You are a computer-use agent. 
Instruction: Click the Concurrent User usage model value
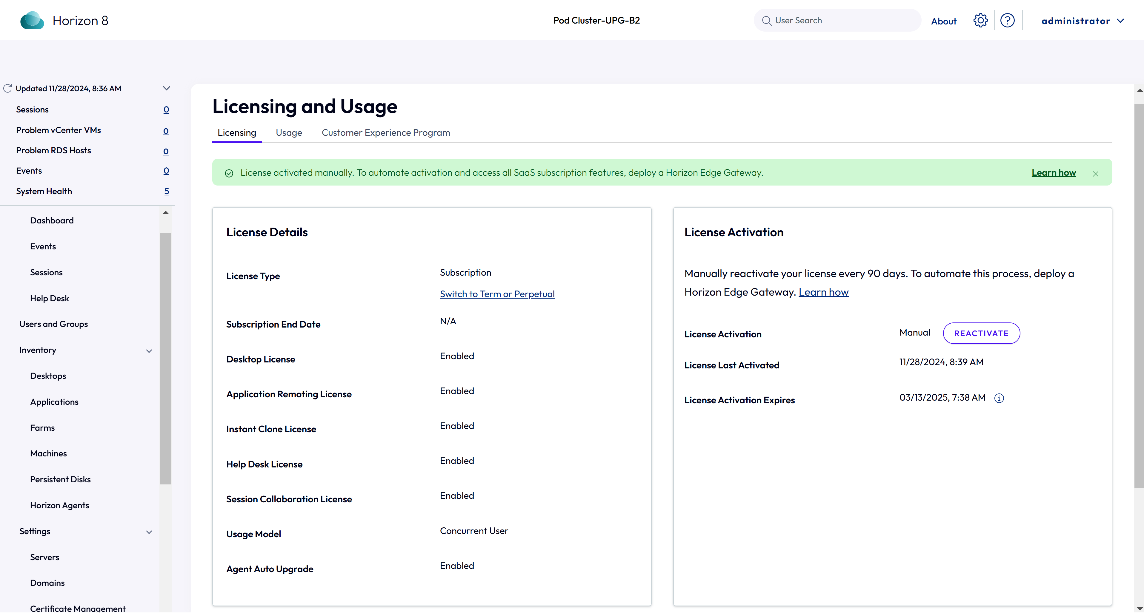point(474,531)
